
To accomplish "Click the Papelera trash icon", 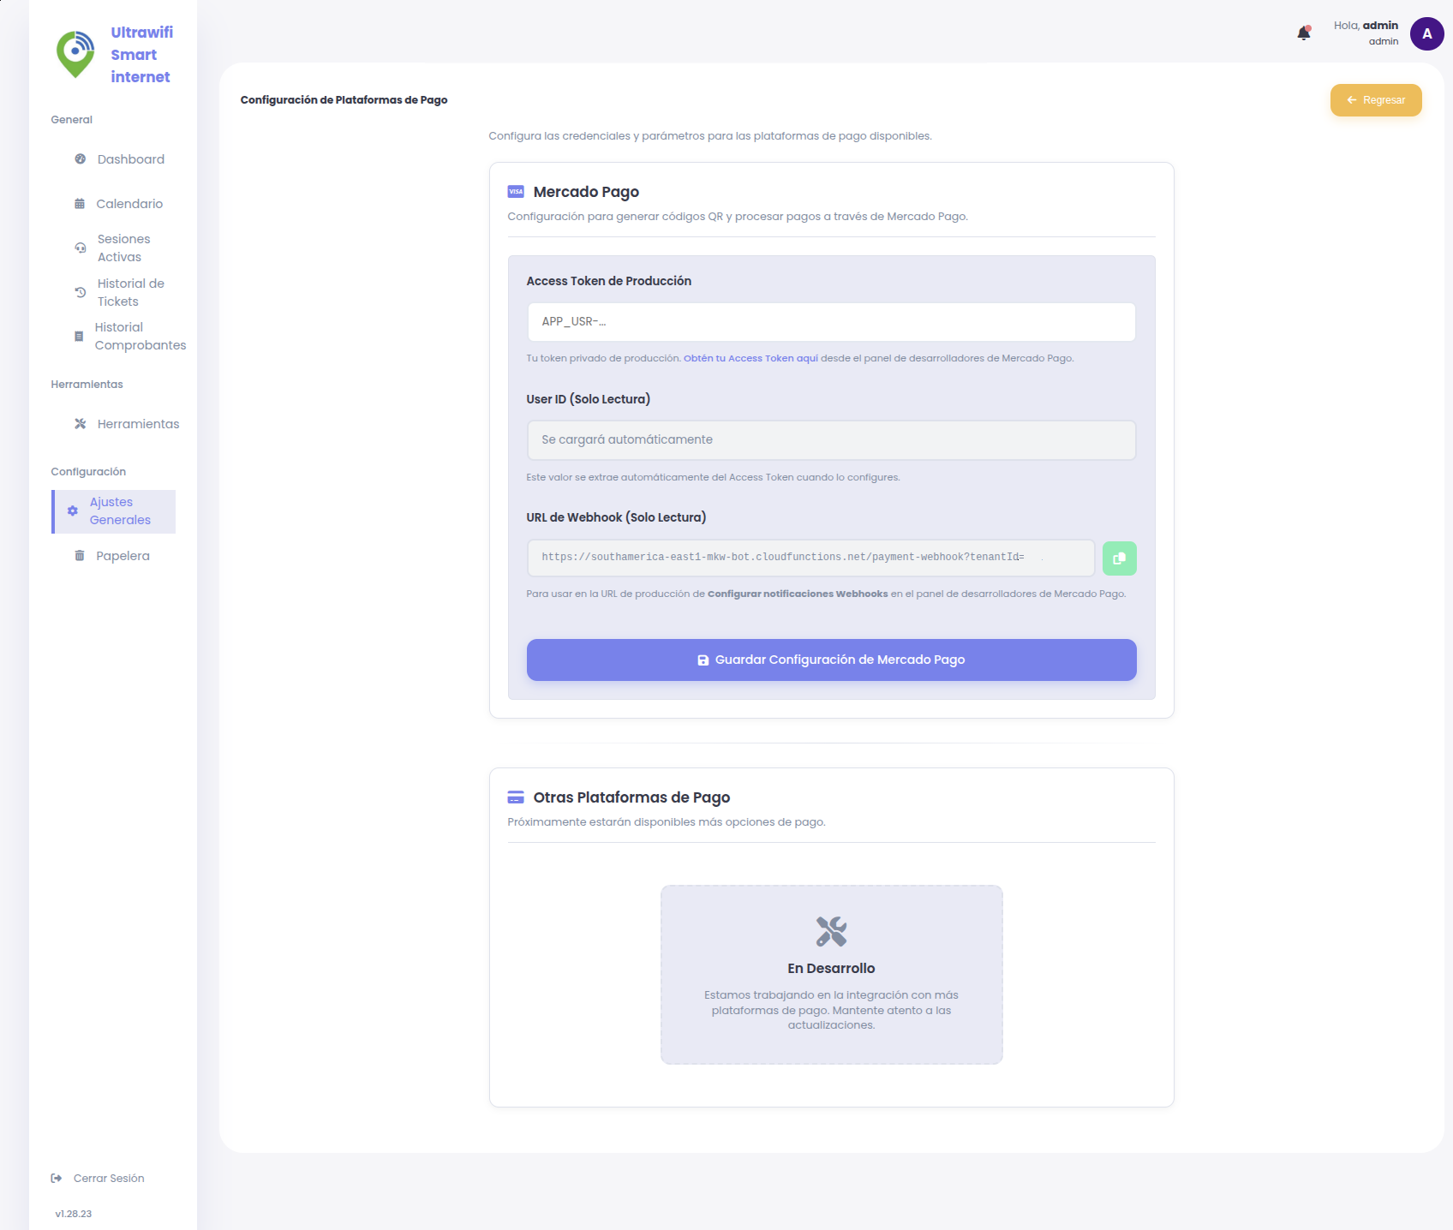I will coord(80,556).
